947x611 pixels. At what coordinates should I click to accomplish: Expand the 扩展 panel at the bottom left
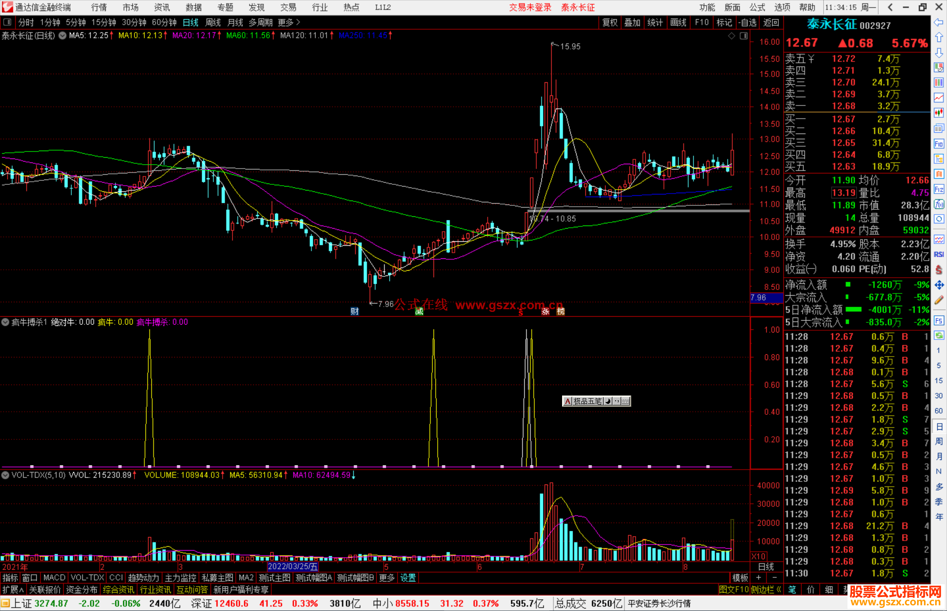(13, 590)
